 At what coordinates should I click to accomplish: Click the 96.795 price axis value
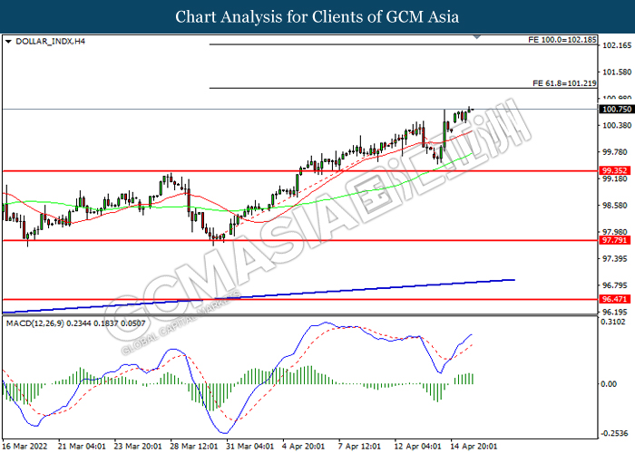[x=615, y=285]
